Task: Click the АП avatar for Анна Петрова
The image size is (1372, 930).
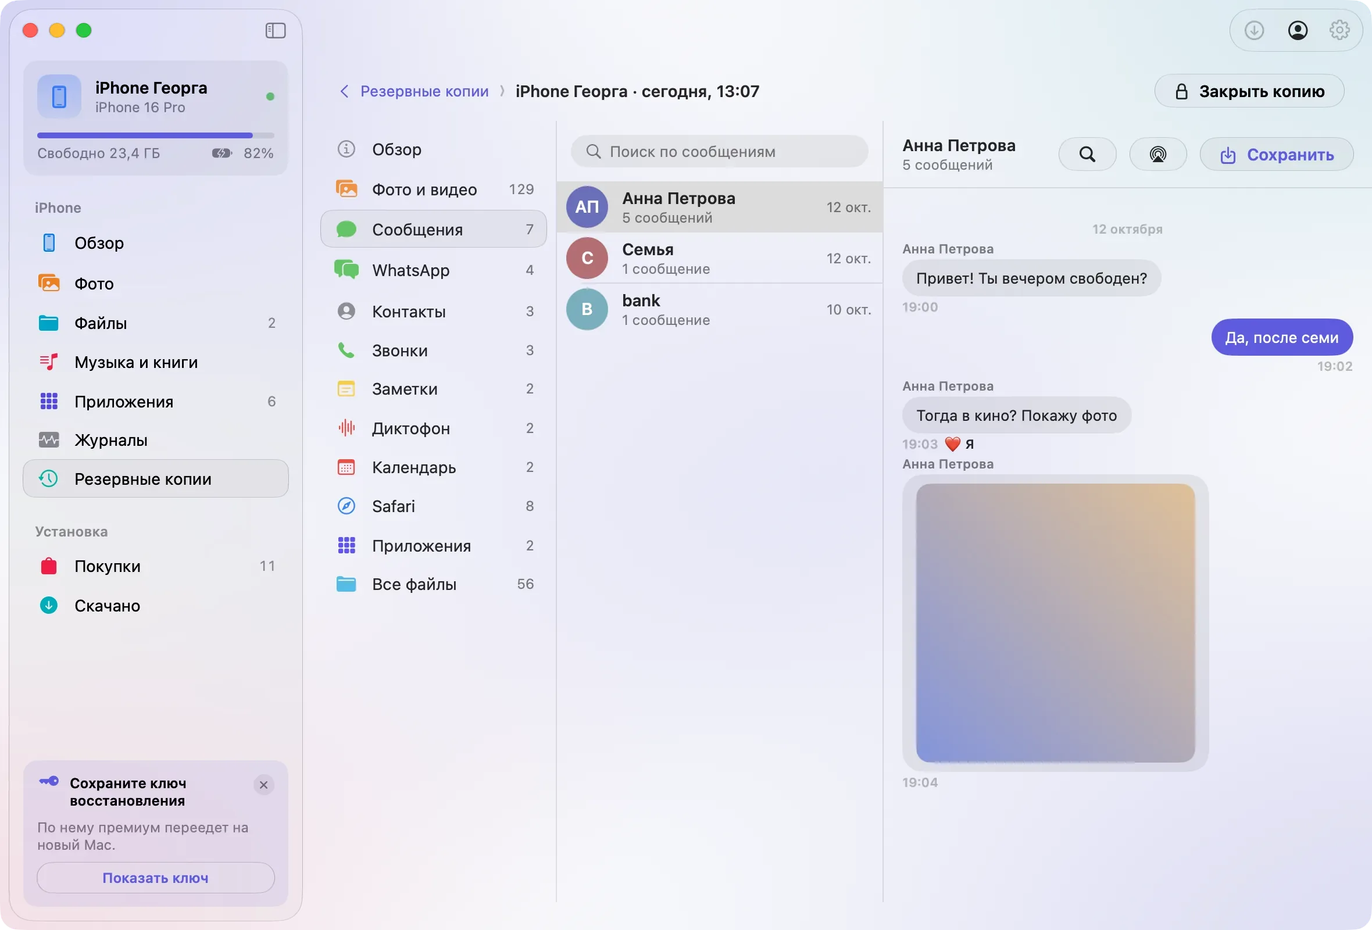Action: coord(587,207)
